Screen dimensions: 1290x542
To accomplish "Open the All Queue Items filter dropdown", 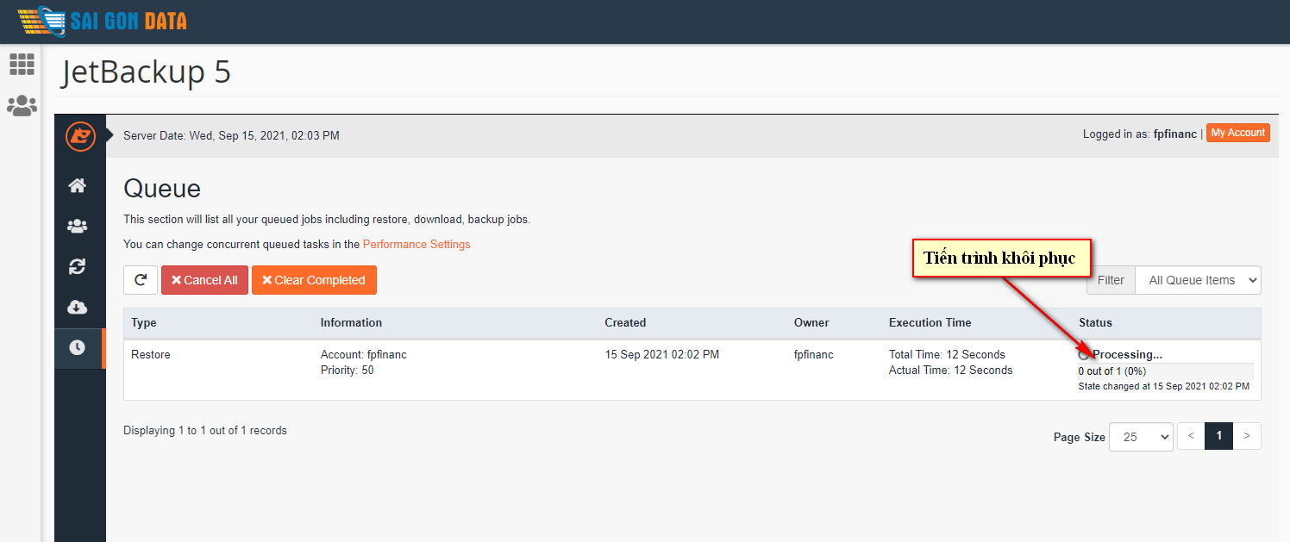I will tap(1198, 280).
